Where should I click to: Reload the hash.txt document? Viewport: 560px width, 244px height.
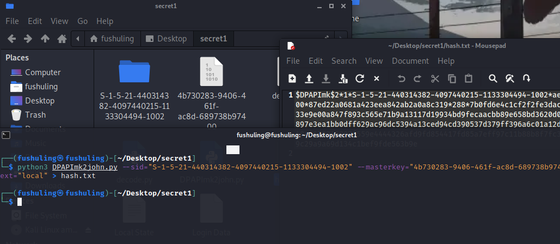(359, 78)
